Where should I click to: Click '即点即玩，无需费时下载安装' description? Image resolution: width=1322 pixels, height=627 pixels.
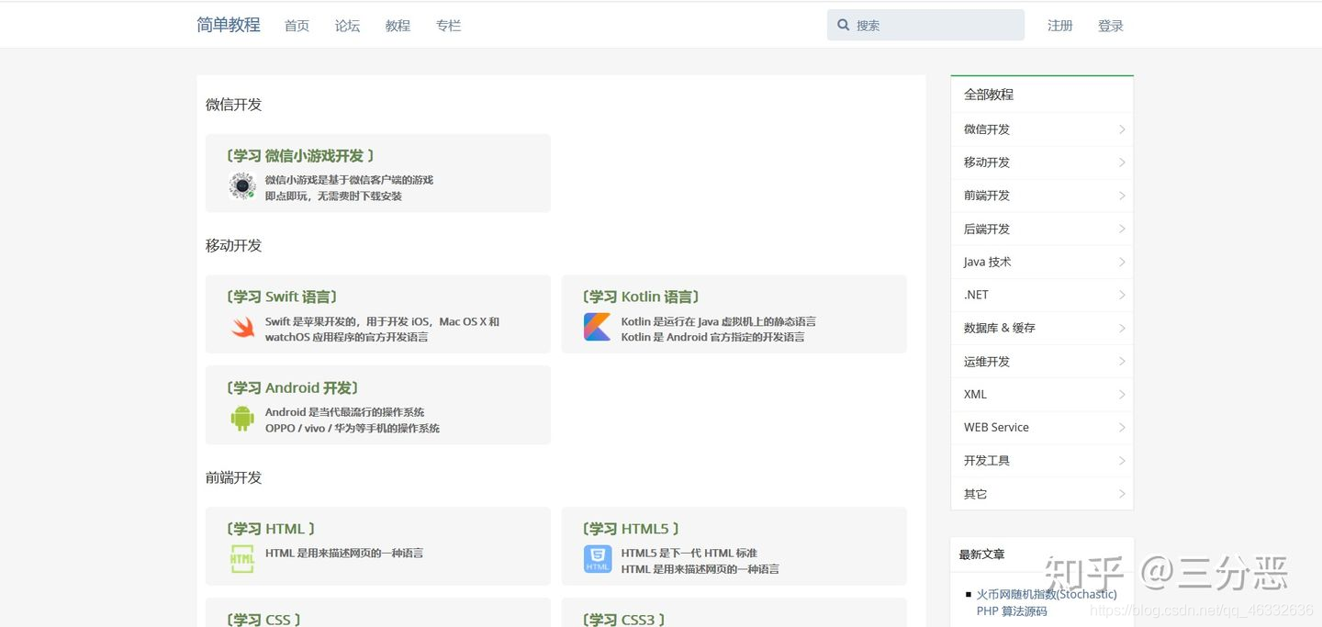point(333,196)
